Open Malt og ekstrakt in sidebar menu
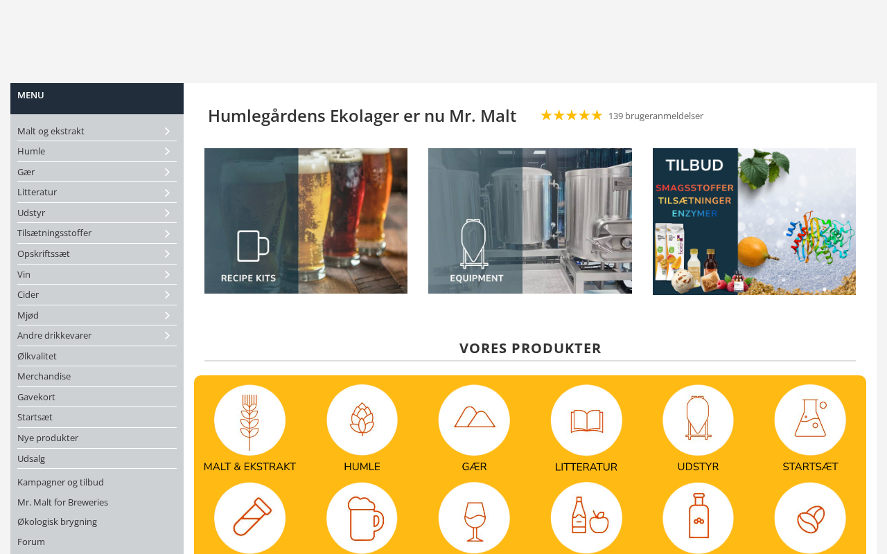 pyautogui.click(x=51, y=131)
